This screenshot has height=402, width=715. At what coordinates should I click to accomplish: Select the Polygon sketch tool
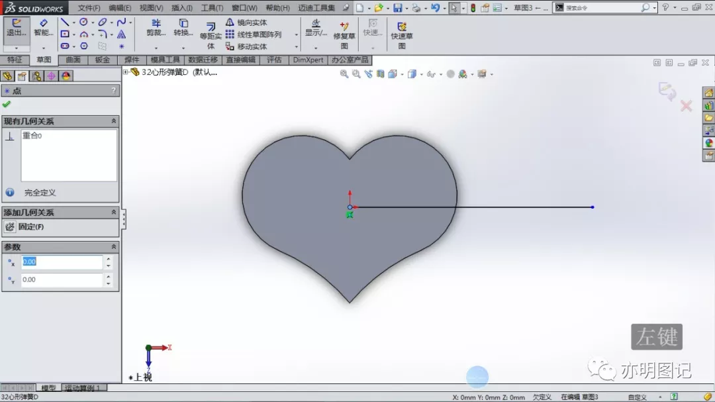84,46
